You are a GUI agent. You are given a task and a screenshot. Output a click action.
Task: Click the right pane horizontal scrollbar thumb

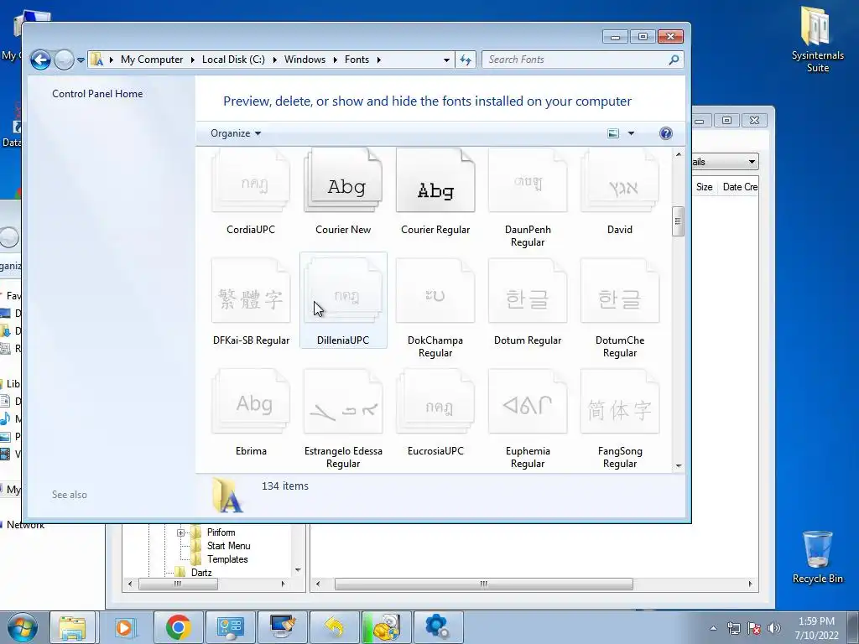point(484,584)
